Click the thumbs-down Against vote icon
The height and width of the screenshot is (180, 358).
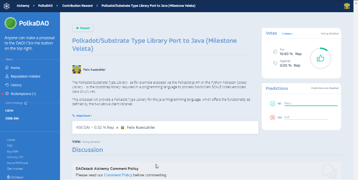pos(275,63)
